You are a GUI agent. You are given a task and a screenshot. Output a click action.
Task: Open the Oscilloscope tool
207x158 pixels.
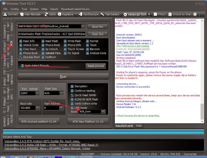click(x=89, y=14)
